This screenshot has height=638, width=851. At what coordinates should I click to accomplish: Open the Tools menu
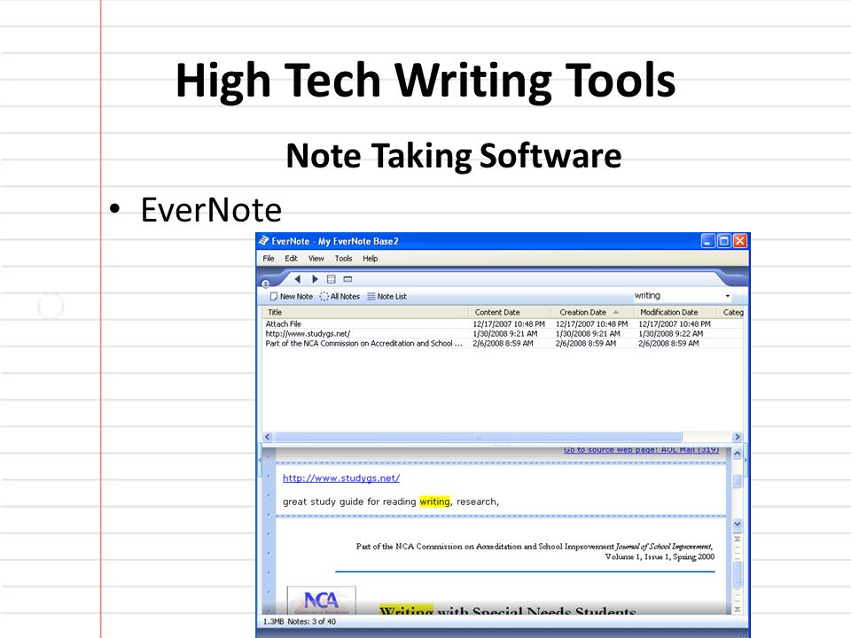point(344,258)
